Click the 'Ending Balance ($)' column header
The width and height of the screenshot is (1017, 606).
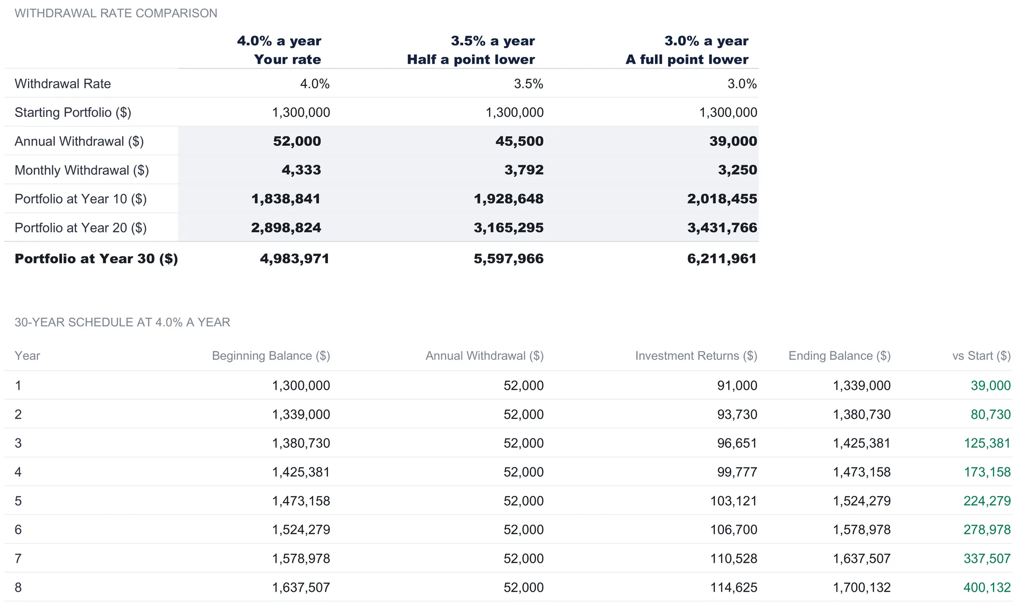click(840, 356)
